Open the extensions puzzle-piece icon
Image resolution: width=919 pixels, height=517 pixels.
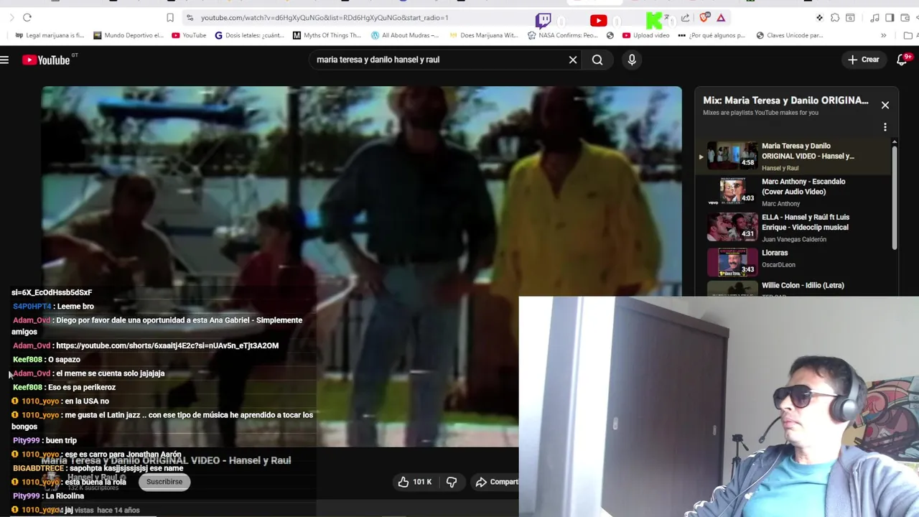pyautogui.click(x=835, y=17)
